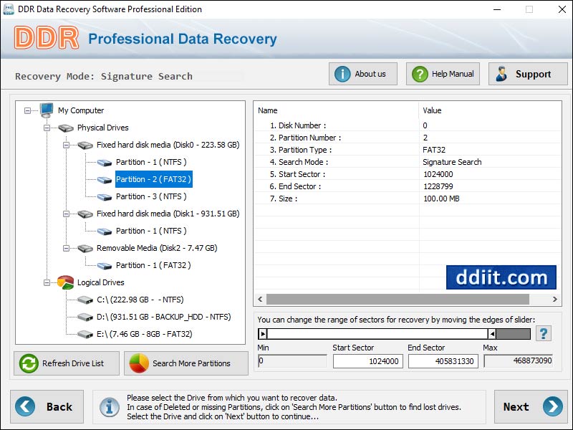The image size is (573, 430).
Task: Click the blue question mark beside the slider
Action: point(544,333)
